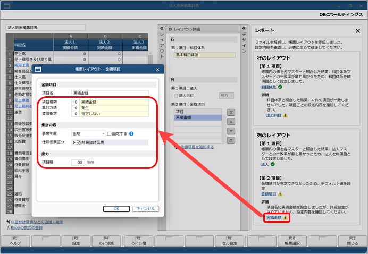Close the 帳票レイアウト - 金額項目 dialog

(158, 70)
